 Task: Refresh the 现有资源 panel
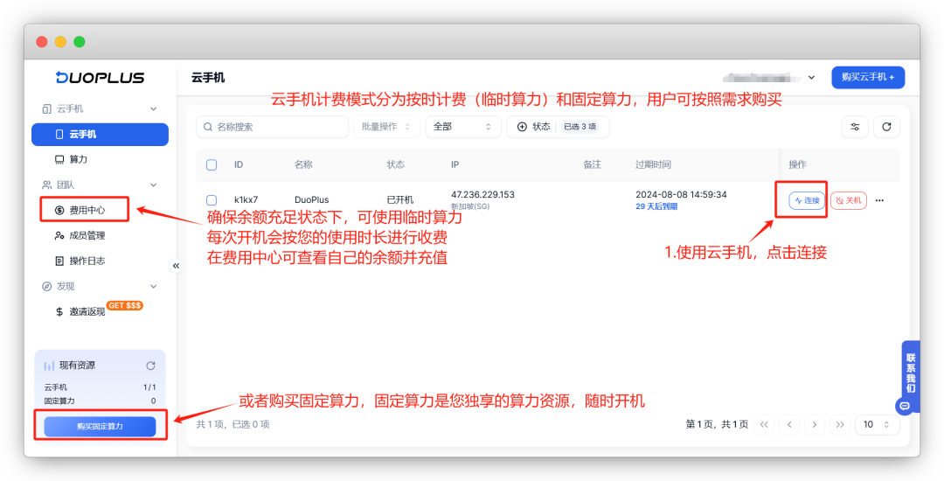pyautogui.click(x=150, y=366)
